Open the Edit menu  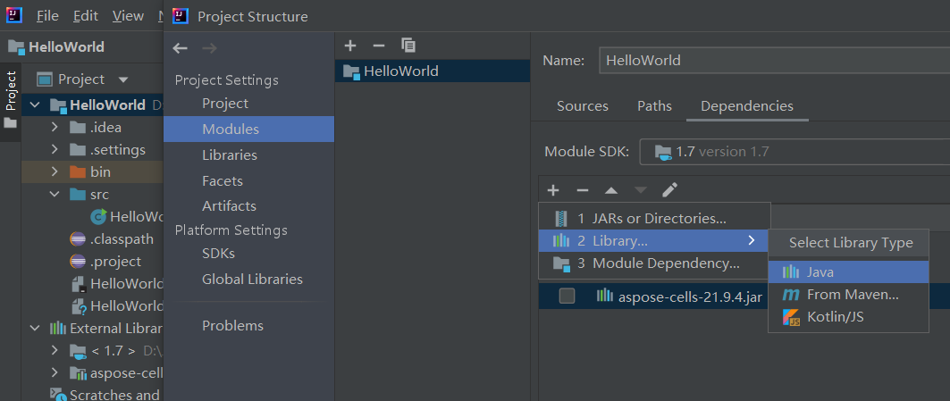86,16
